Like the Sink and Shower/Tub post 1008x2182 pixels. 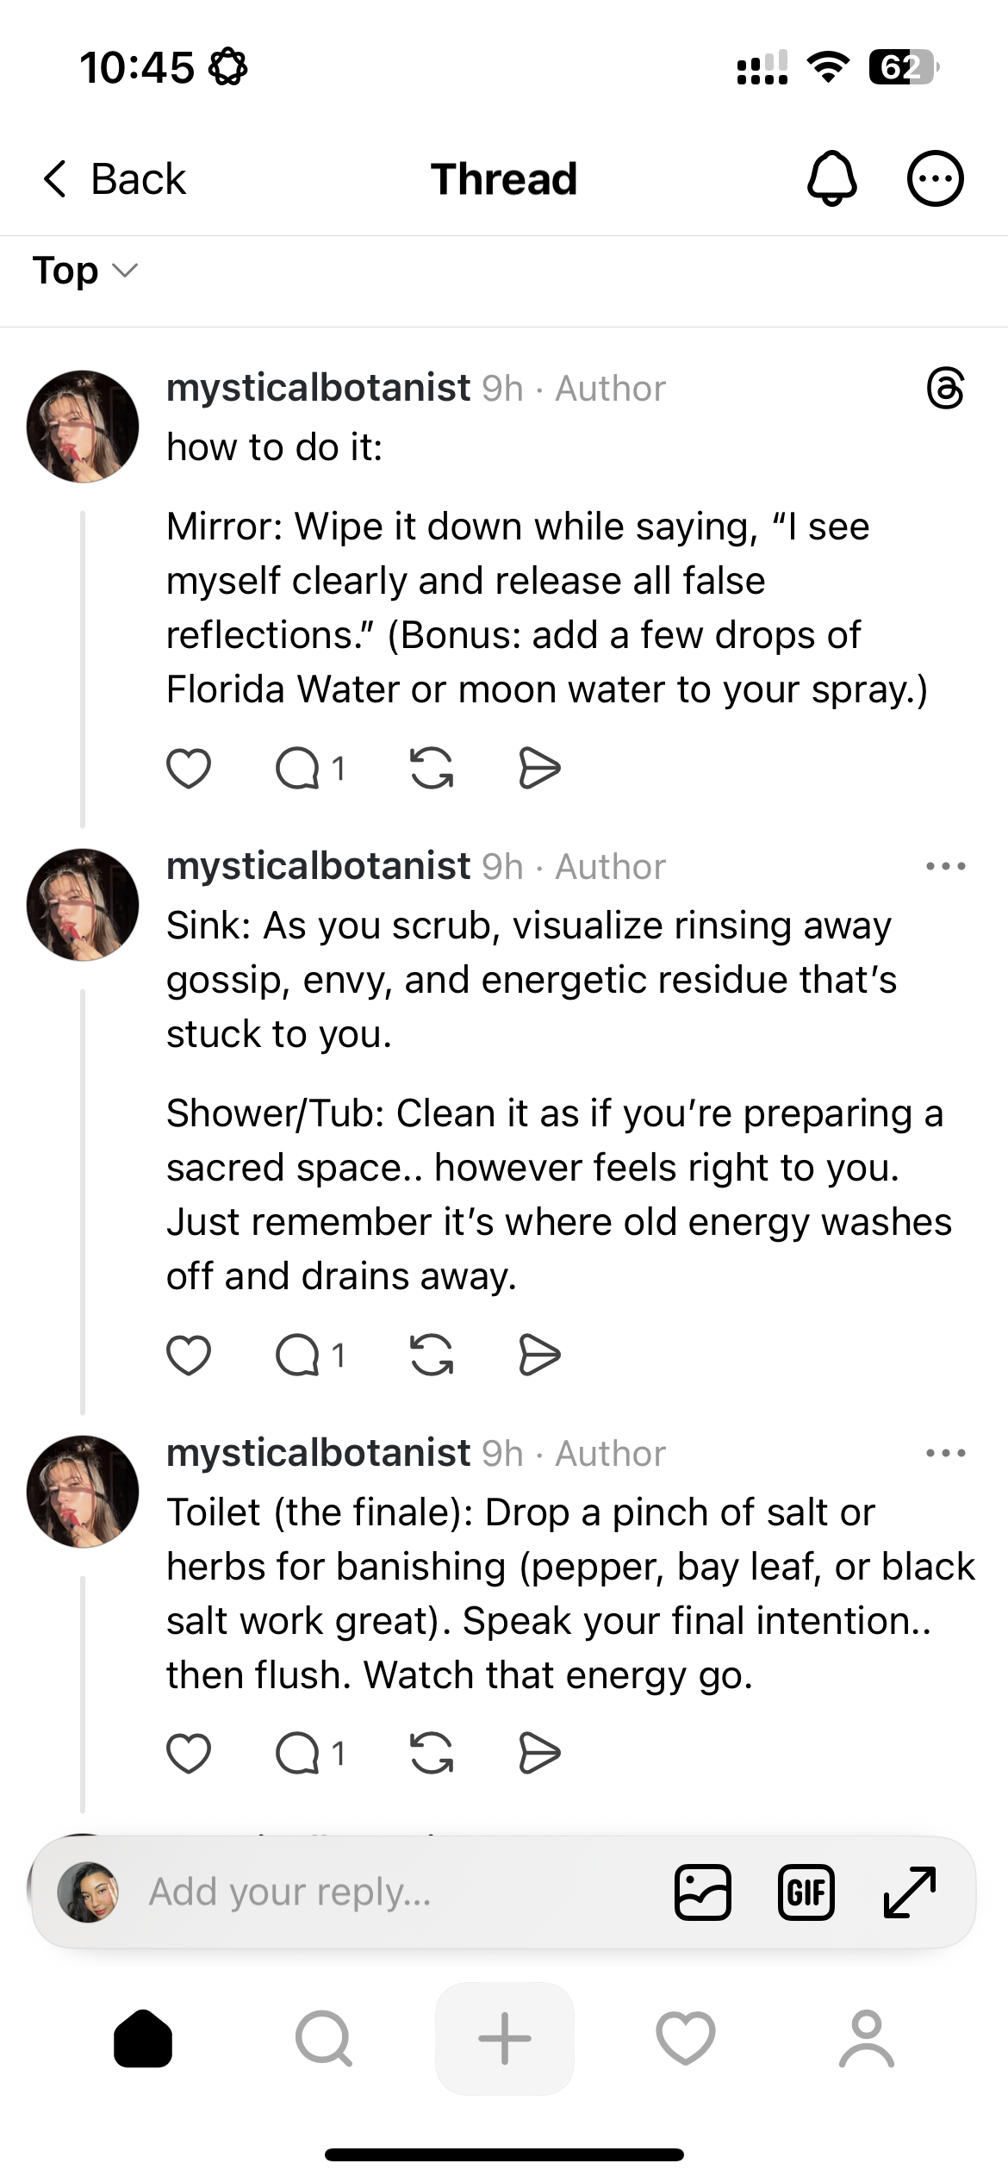(x=189, y=1355)
